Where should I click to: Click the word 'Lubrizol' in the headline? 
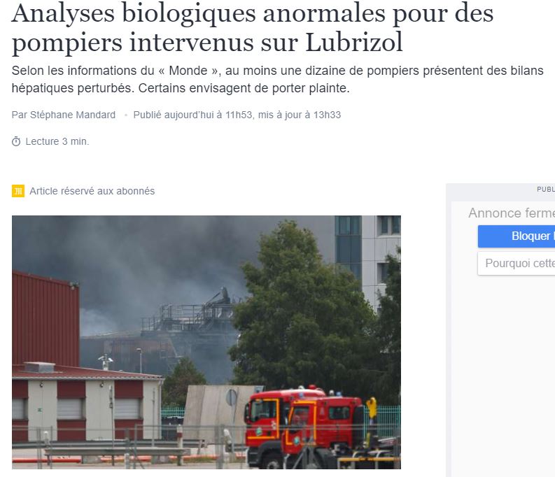(x=354, y=43)
